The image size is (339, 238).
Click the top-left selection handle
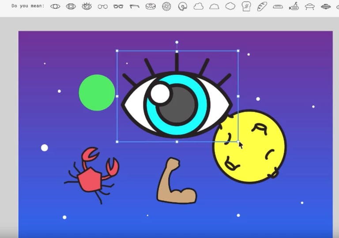point(117,51)
